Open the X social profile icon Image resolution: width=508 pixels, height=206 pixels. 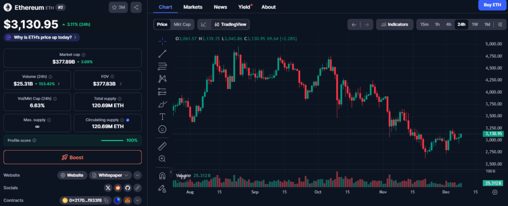[108, 188]
